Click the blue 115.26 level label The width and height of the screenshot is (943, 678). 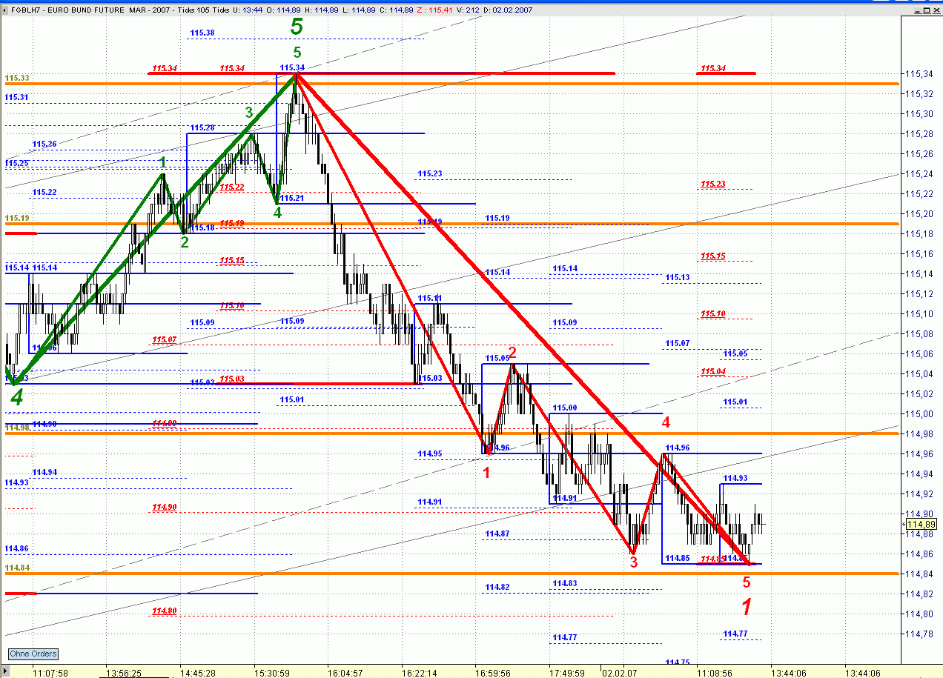[44, 144]
